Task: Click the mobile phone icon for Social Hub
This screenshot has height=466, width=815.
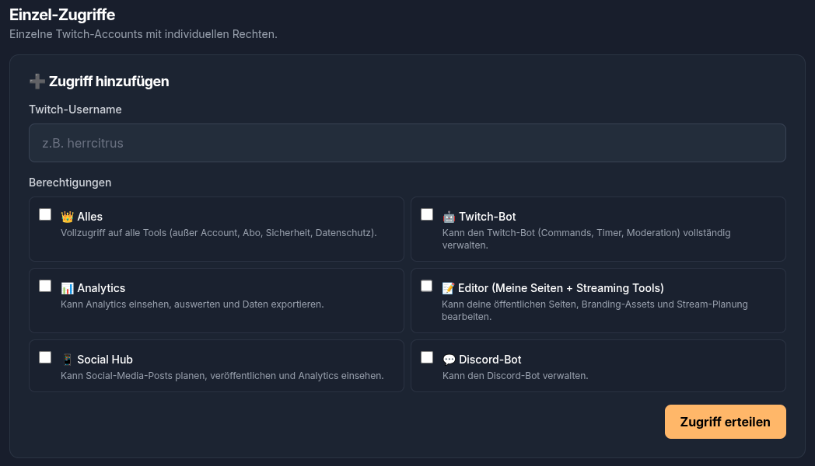Action: (x=67, y=359)
